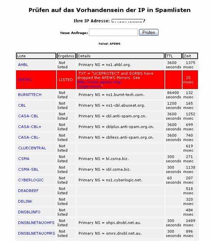
Task: Click the Ergebnis column header
Action: [x=66, y=56]
